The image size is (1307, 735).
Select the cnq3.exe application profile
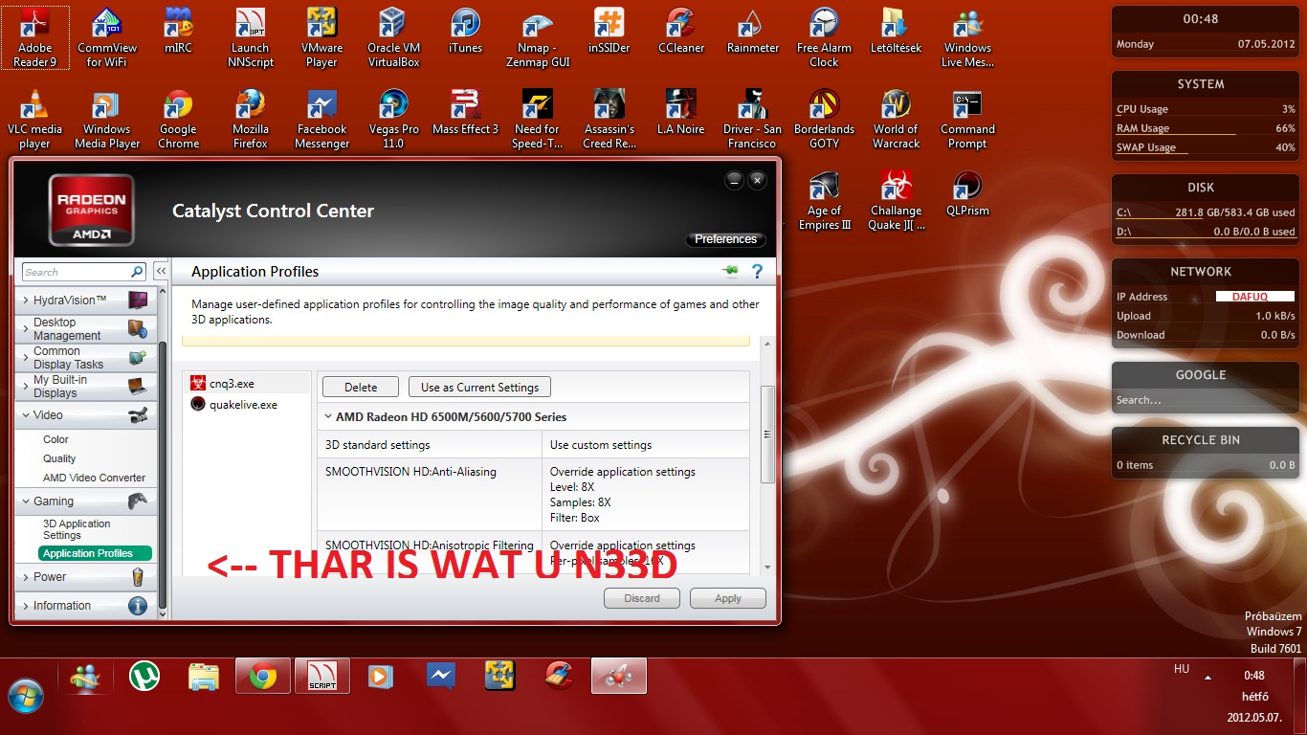click(x=232, y=384)
